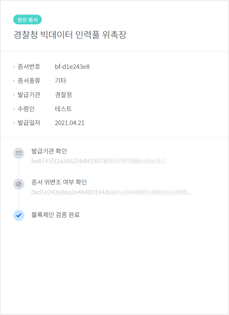229x315 pixels.
Task: Open the hx8741f32a issuer address link
Action: coord(98,161)
